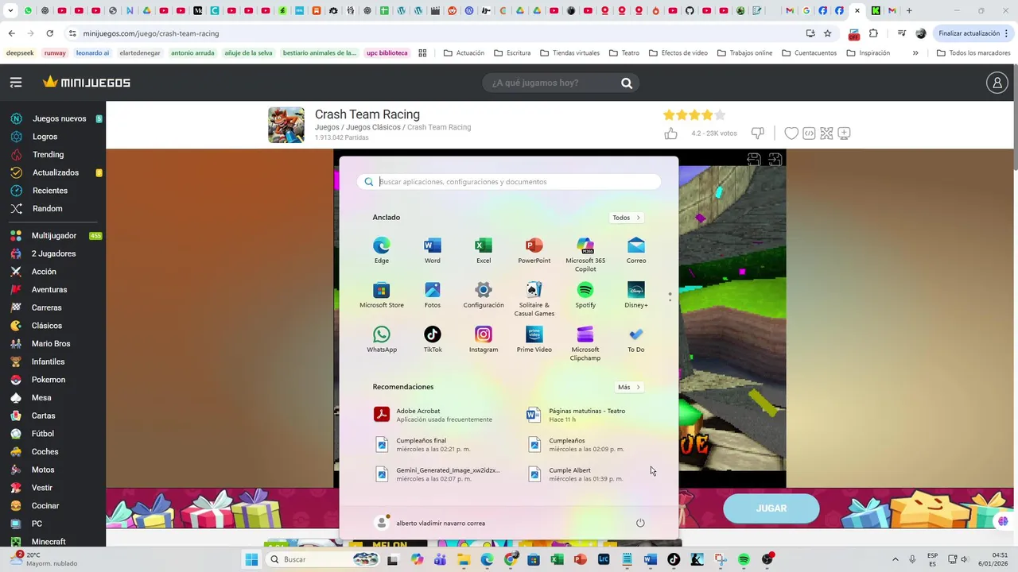The image size is (1018, 572).
Task: Open the Teatro bookmarks folder
Action: (x=624, y=53)
